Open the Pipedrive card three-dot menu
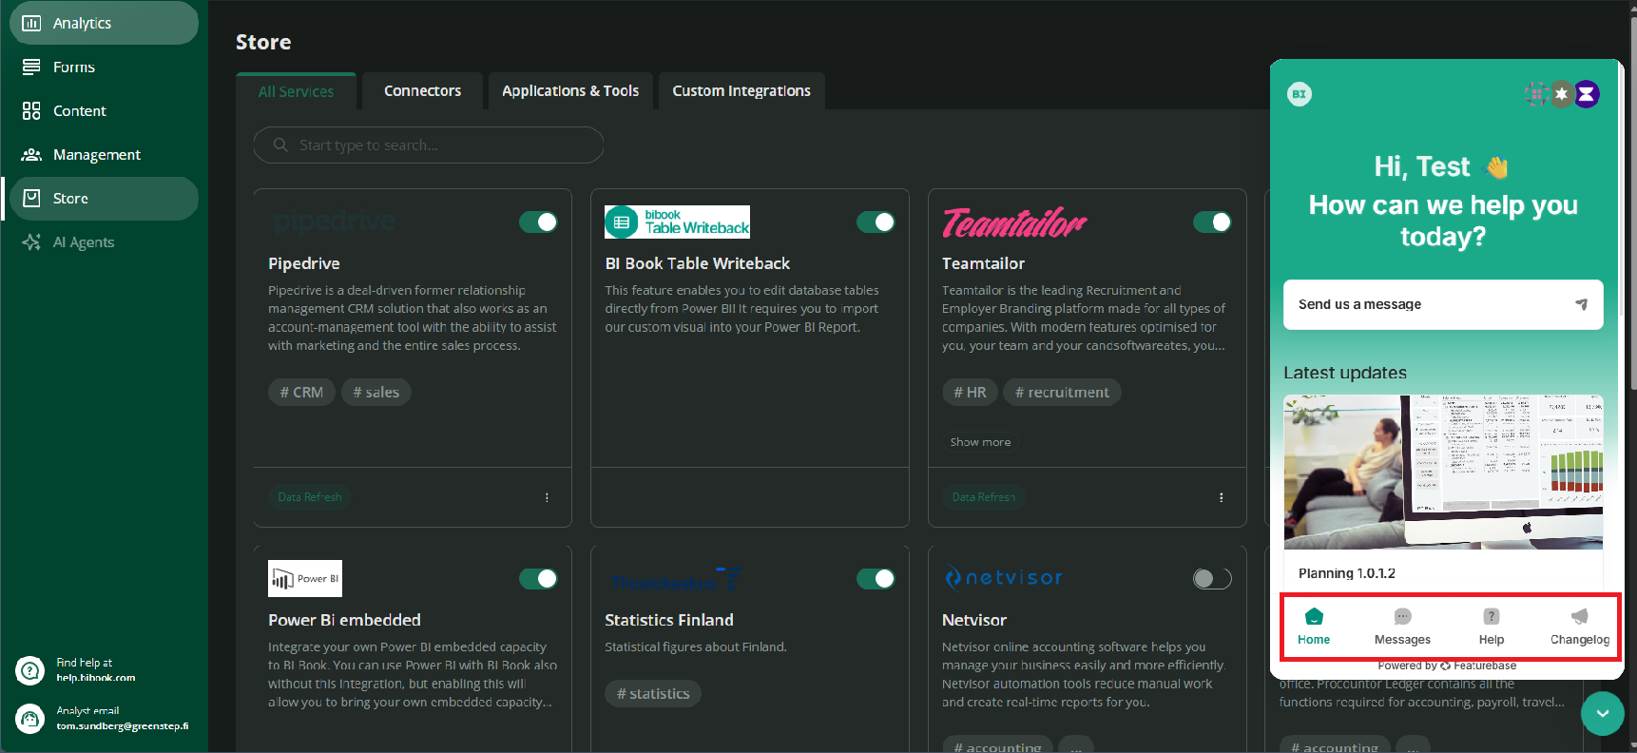Screen dimensions: 1637x753 pyautogui.click(x=547, y=497)
